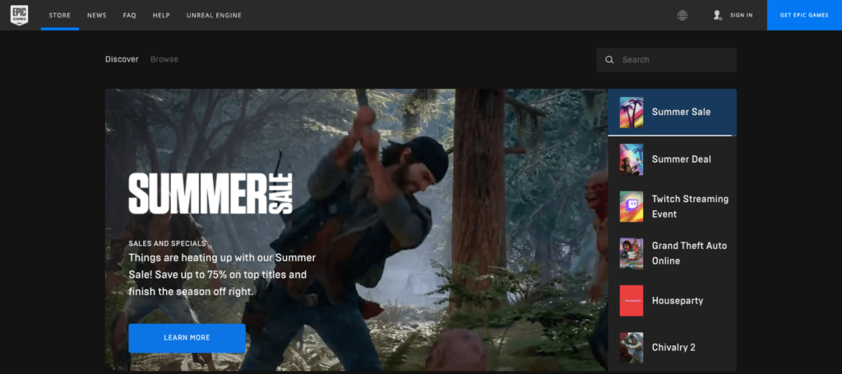The width and height of the screenshot is (842, 374).
Task: Switch to the Browse tab
Action: pos(164,59)
